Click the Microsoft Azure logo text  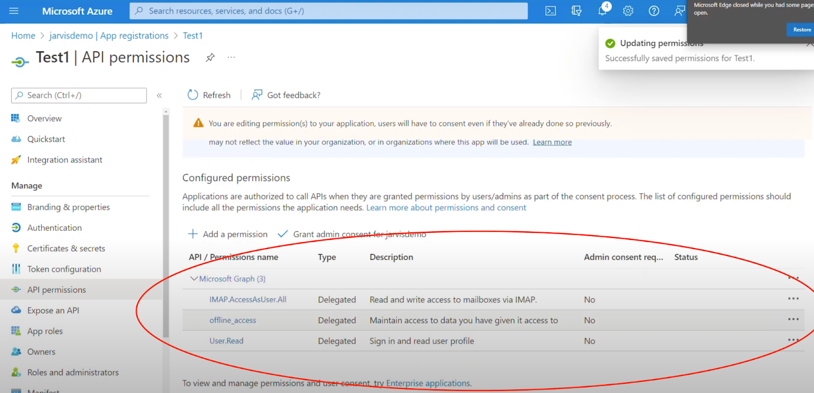[77, 11]
